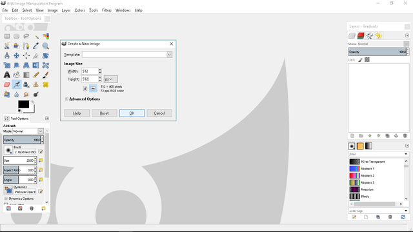Viewport: 413px width, 232px height.
Task: Select the Pencil tool
Action: click(x=36, y=75)
